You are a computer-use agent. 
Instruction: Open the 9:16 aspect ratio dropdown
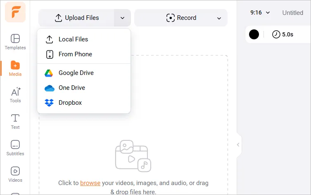point(260,13)
